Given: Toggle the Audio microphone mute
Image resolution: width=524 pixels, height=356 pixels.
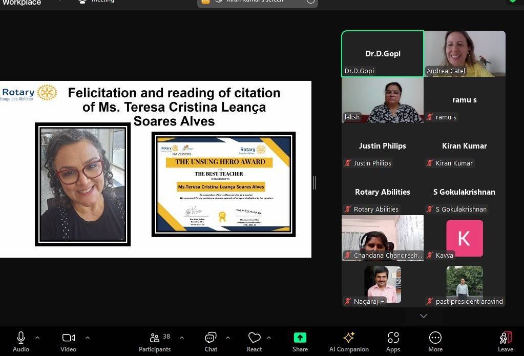Looking at the screenshot, I should tap(21, 338).
